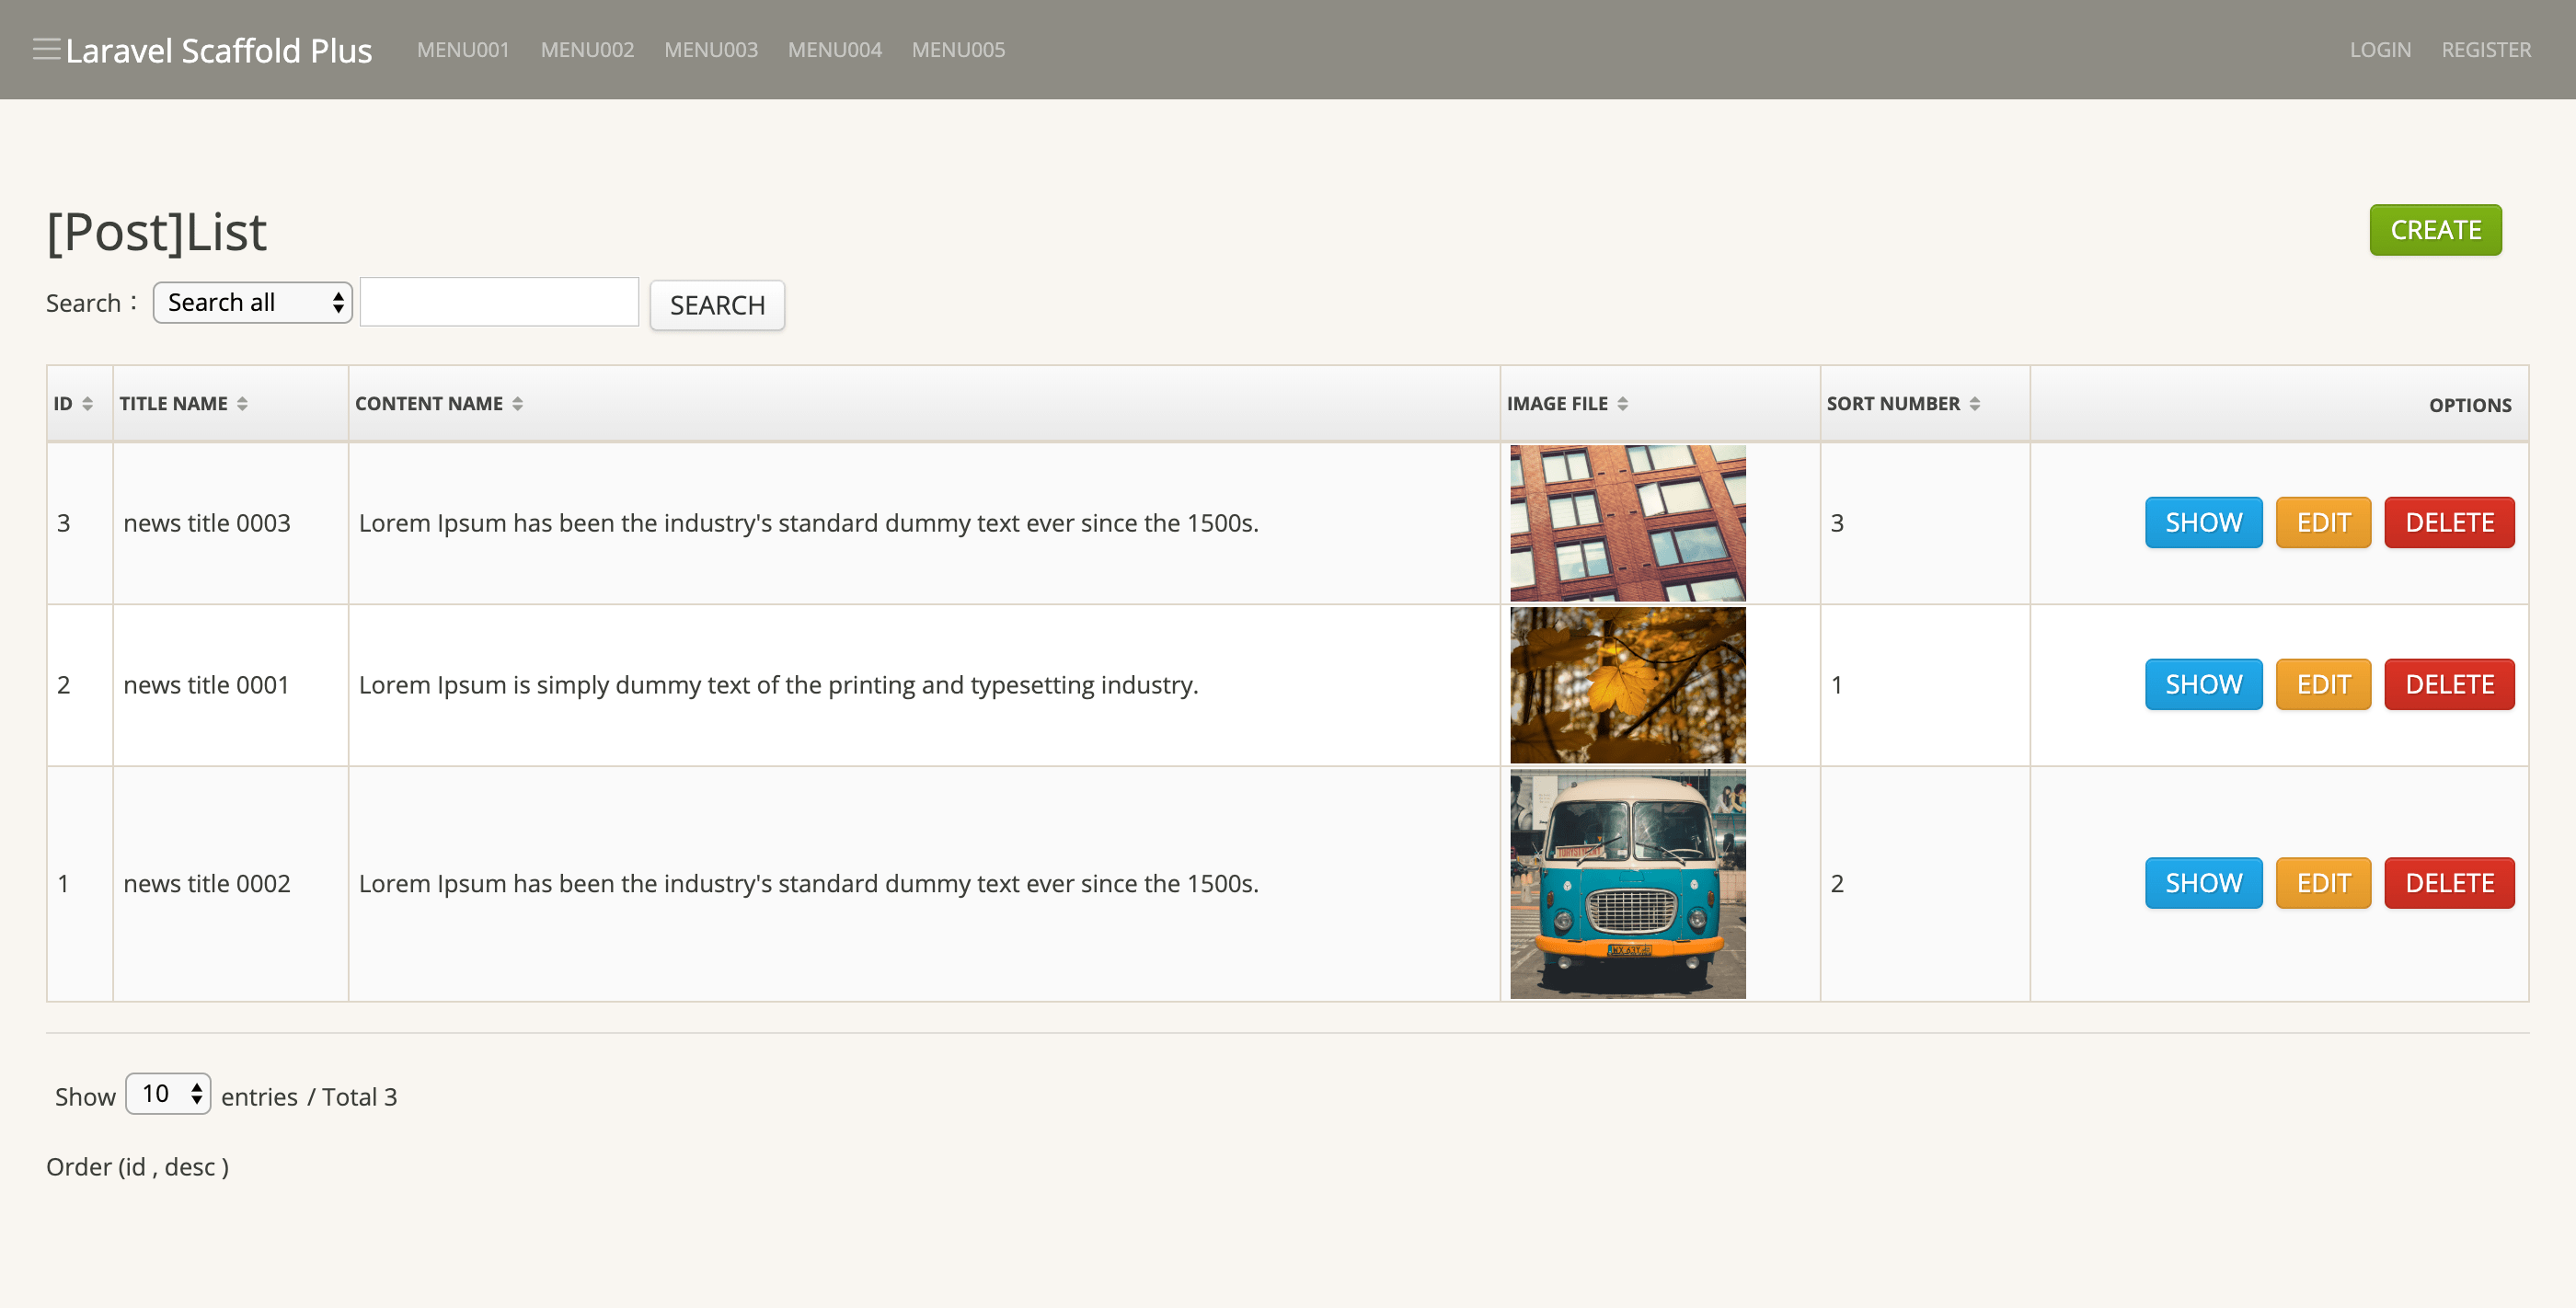Click the LOGIN link
The image size is (2576, 1308).
[2379, 49]
